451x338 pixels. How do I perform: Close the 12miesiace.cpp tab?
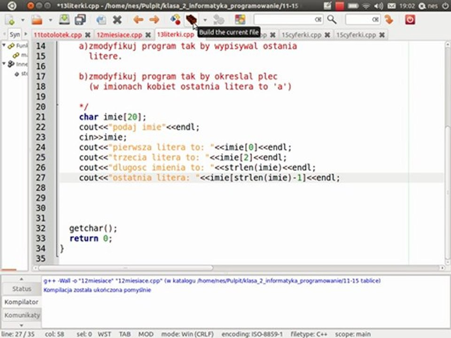tap(148, 35)
